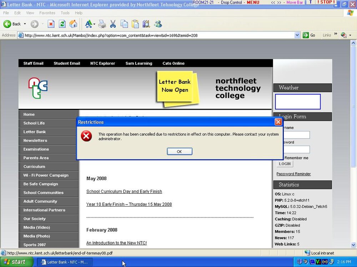Open the Tools menu
Screen dimensions: 357x267
click(x=65, y=13)
